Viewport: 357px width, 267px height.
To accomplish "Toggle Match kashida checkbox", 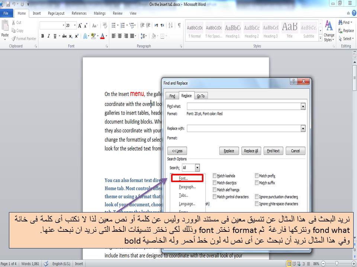I will [215, 175].
